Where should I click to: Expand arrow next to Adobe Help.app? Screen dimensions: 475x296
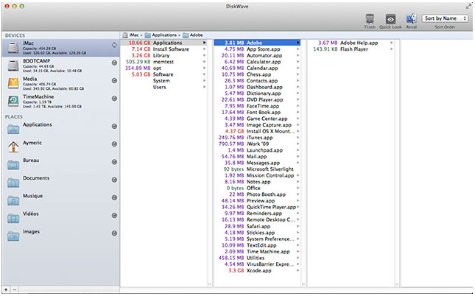391,43
